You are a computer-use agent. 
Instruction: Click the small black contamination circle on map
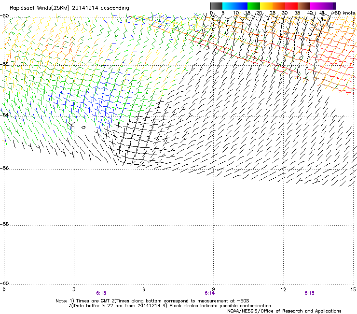[83, 127]
